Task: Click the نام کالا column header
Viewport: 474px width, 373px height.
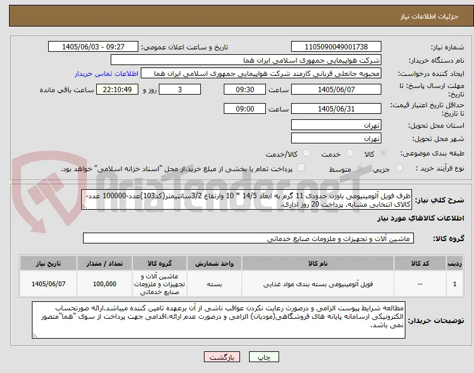Action: pyautogui.click(x=318, y=263)
